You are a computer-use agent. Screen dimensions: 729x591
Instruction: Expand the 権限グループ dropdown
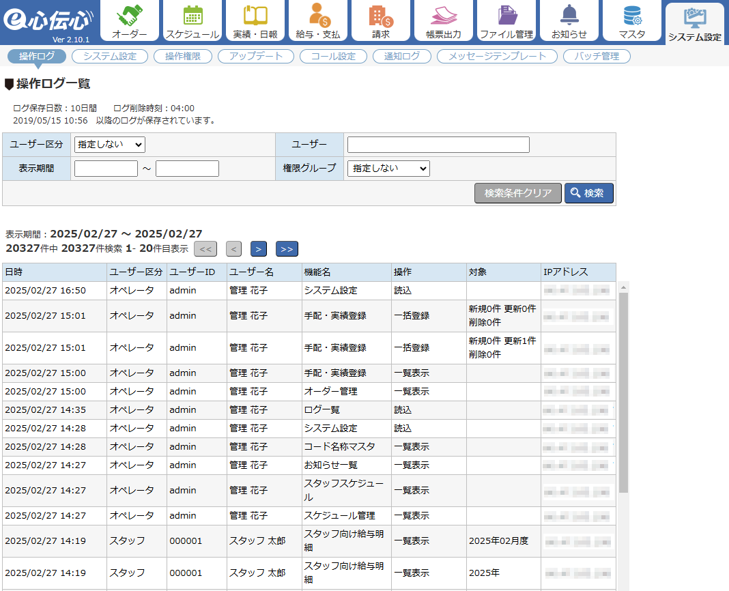[x=388, y=169]
